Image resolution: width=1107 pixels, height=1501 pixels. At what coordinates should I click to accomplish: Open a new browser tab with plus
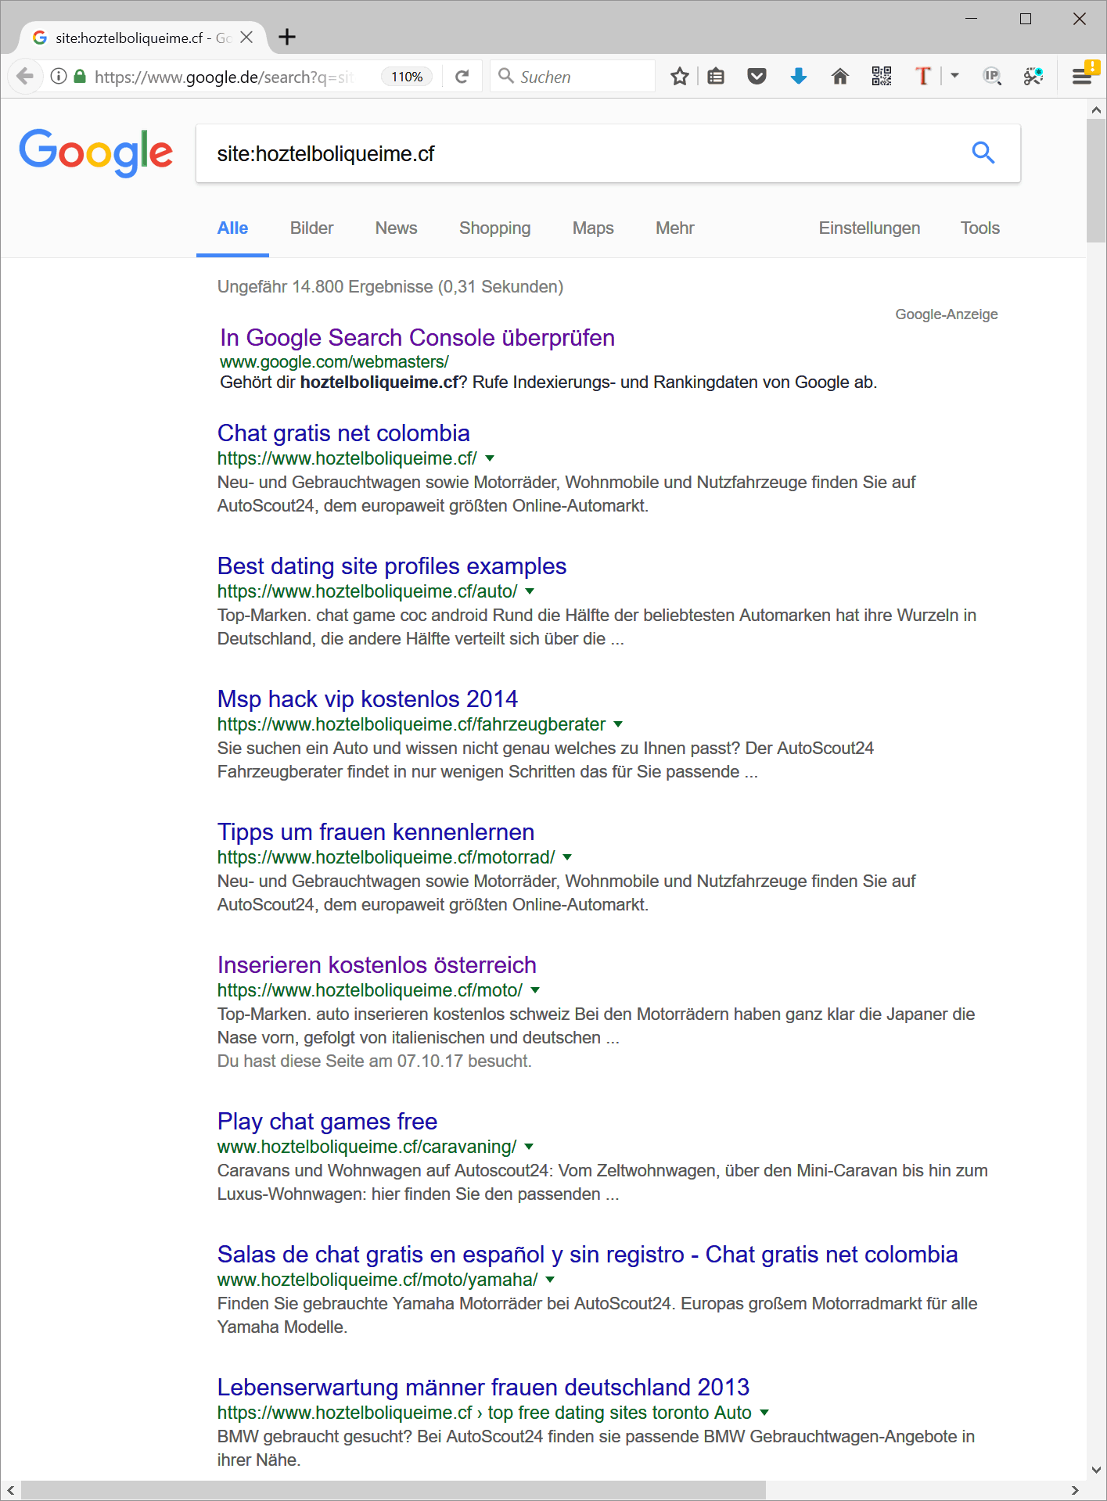tap(287, 38)
